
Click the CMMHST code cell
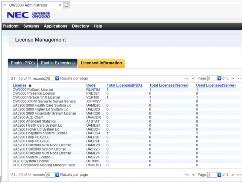(94, 165)
